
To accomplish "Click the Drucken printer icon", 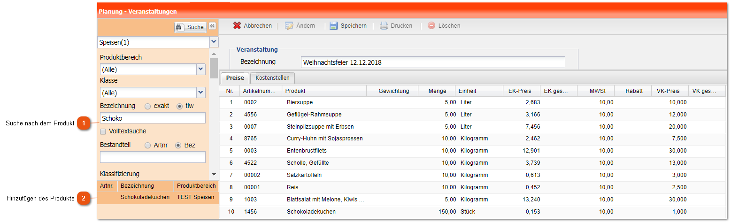I will click(x=384, y=26).
